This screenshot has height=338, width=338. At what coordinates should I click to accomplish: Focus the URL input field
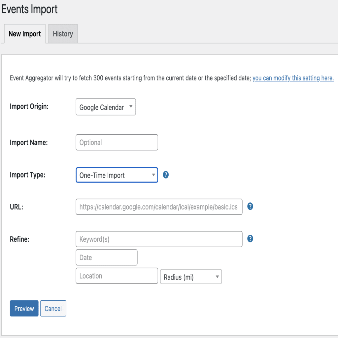pyautogui.click(x=159, y=207)
